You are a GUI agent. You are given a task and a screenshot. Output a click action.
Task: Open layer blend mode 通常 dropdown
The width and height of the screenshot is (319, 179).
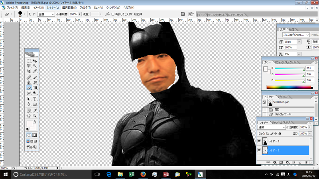tap(272, 127)
